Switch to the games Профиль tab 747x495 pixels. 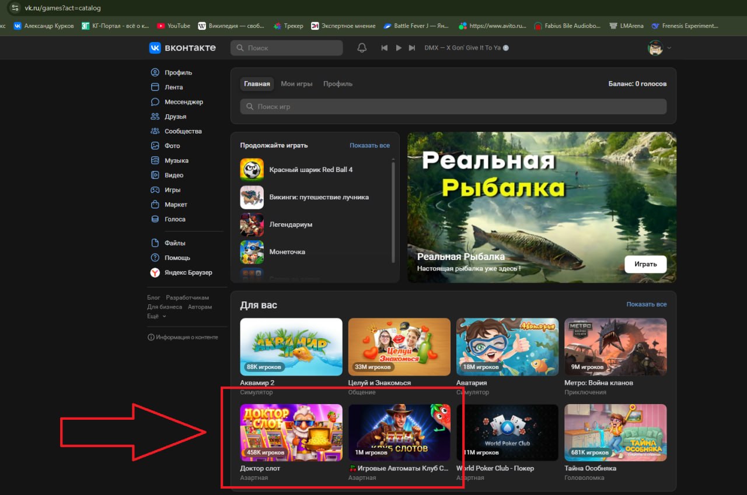click(x=338, y=84)
